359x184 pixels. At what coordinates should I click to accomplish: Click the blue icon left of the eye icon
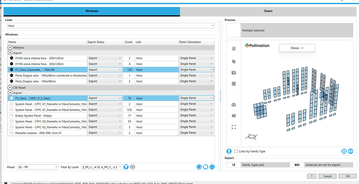tap(344, 151)
